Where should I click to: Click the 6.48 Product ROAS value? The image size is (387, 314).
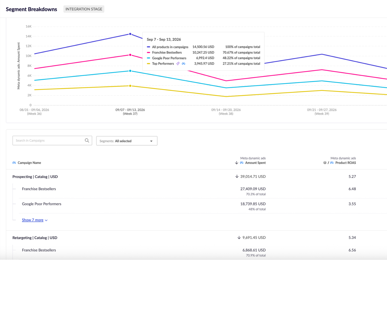pos(352,189)
